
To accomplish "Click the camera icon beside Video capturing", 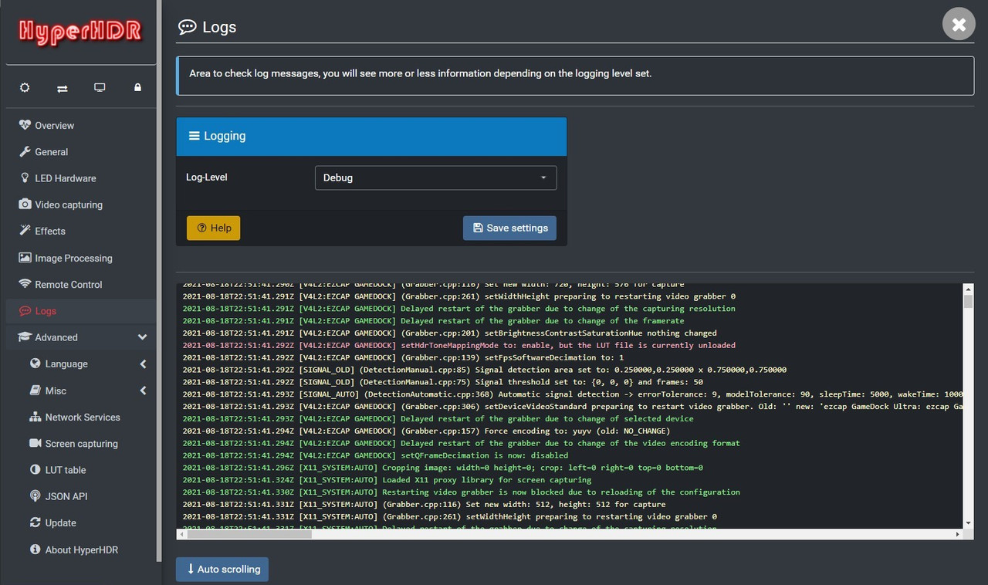I will [x=25, y=205].
